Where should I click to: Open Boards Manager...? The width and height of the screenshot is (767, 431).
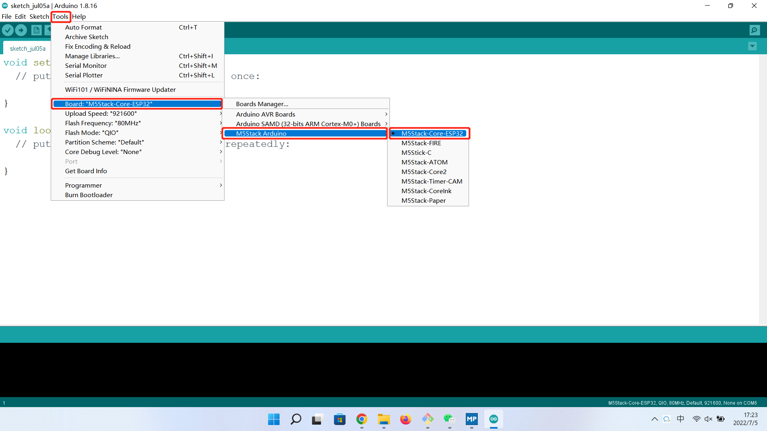coord(262,104)
